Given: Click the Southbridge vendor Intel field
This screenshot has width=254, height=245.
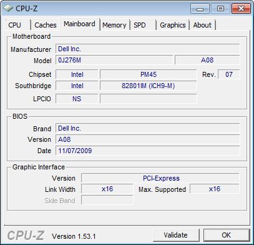Looking at the screenshot, I should [x=77, y=86].
